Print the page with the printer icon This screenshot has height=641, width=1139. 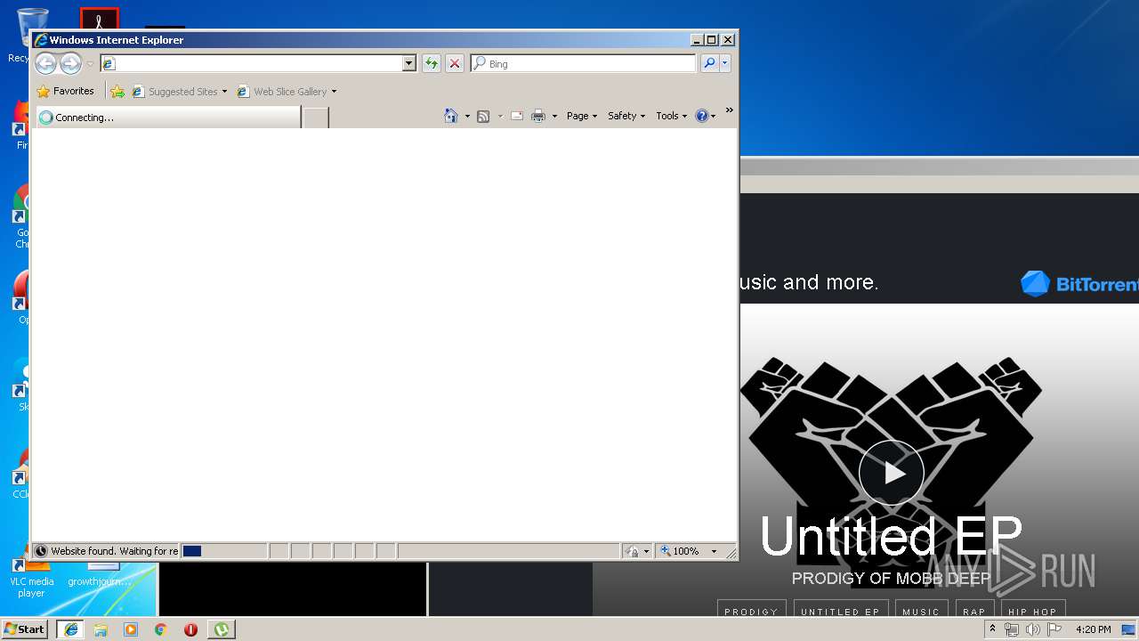coord(538,116)
